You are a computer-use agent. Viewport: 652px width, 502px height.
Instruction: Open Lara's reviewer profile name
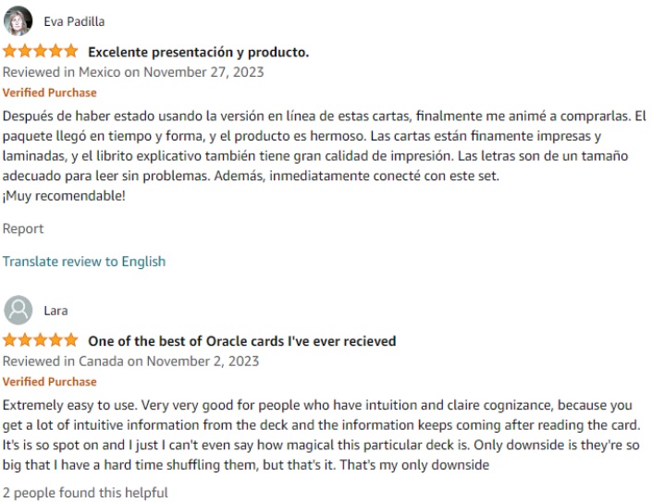pos(55,311)
